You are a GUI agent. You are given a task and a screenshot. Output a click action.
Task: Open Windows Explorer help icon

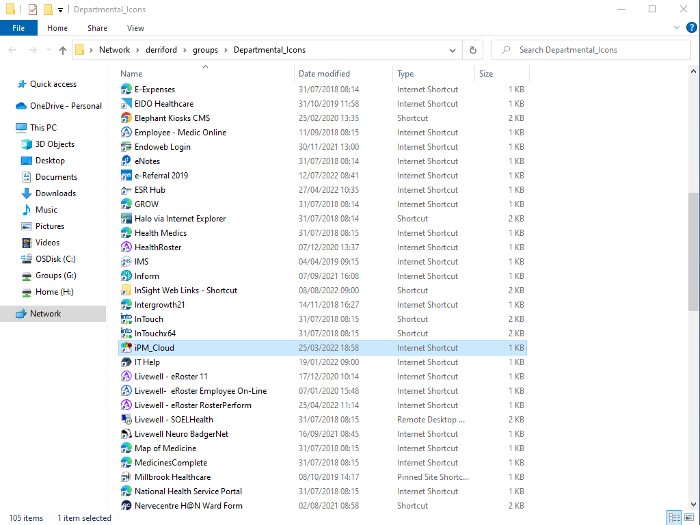pyautogui.click(x=692, y=27)
